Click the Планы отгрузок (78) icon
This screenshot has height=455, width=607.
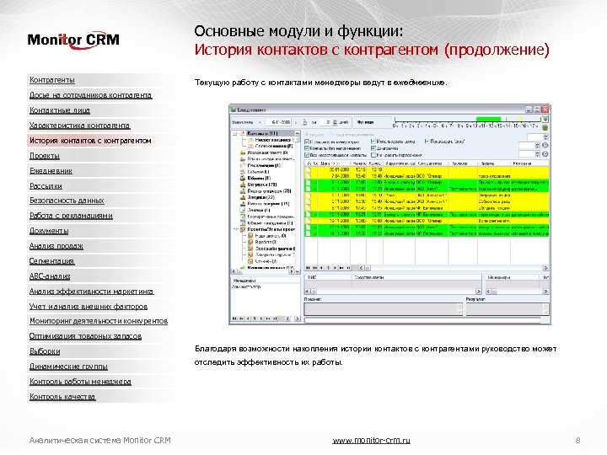point(243,191)
